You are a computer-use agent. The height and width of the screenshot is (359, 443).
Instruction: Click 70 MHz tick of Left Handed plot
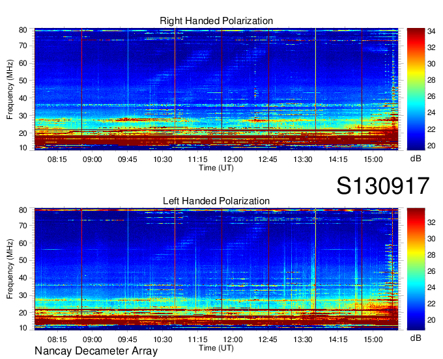pyautogui.click(x=23, y=225)
